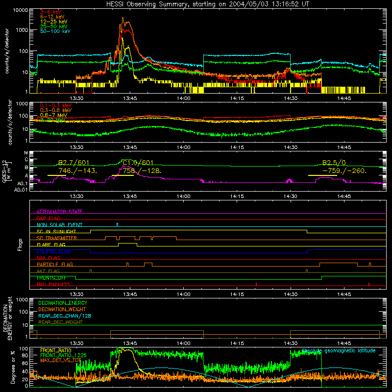Click the ECLIPSE_FLAG label
Screen dimensions: 392x392
tap(53, 251)
